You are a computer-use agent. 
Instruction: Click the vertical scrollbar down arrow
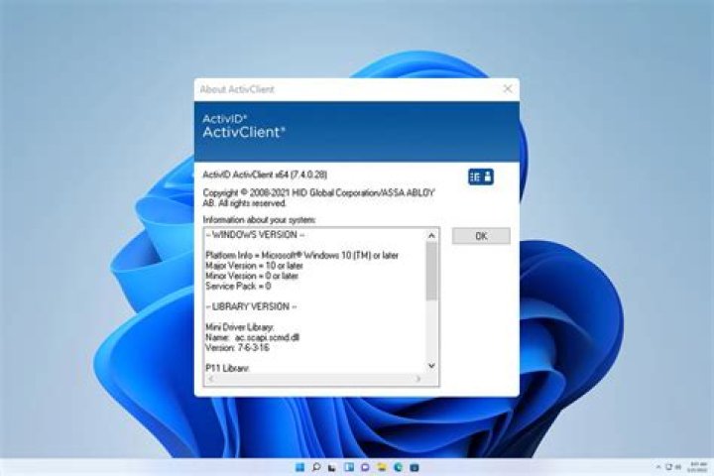431,366
